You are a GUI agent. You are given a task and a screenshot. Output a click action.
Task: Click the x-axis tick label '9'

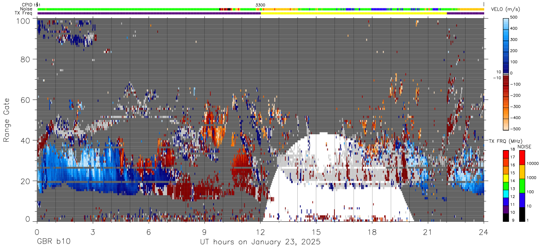pos(204,232)
